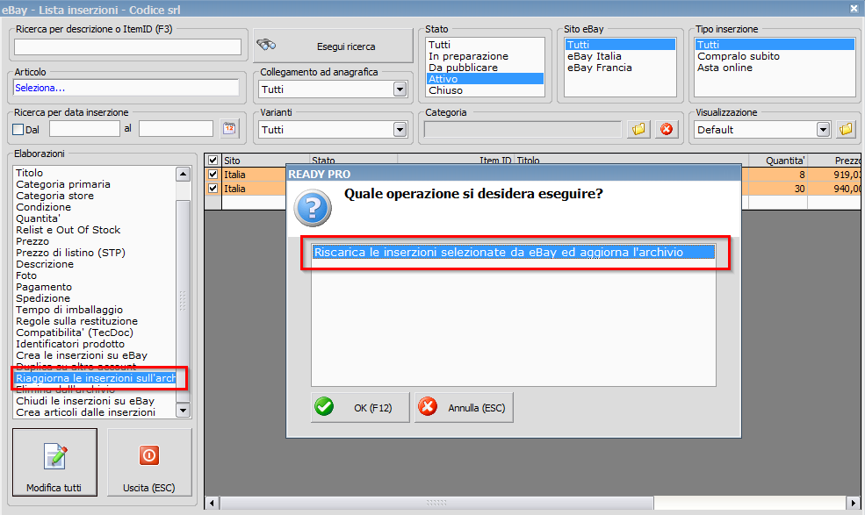
Task: Click the al end date field
Action: tap(176, 129)
